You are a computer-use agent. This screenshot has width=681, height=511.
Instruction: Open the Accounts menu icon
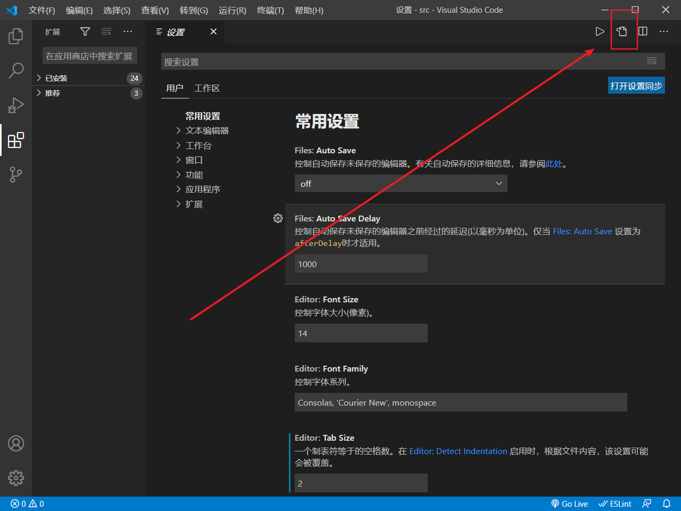point(16,443)
